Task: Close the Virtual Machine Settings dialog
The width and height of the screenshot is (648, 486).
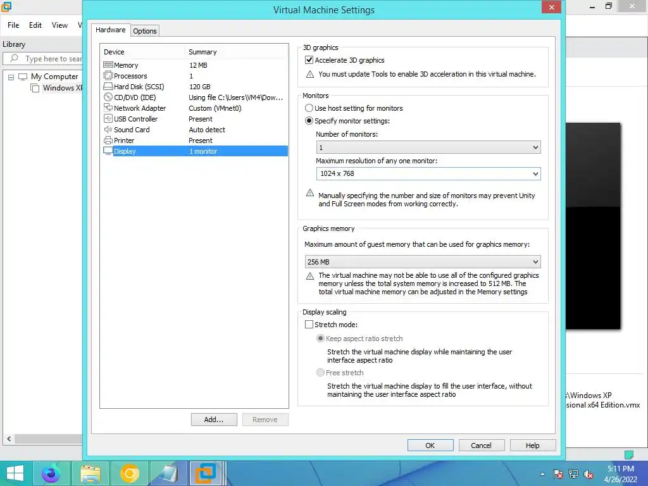Action: 551,7
